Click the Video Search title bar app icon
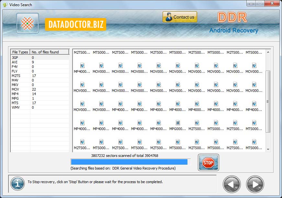 pyautogui.click(x=6, y=5)
